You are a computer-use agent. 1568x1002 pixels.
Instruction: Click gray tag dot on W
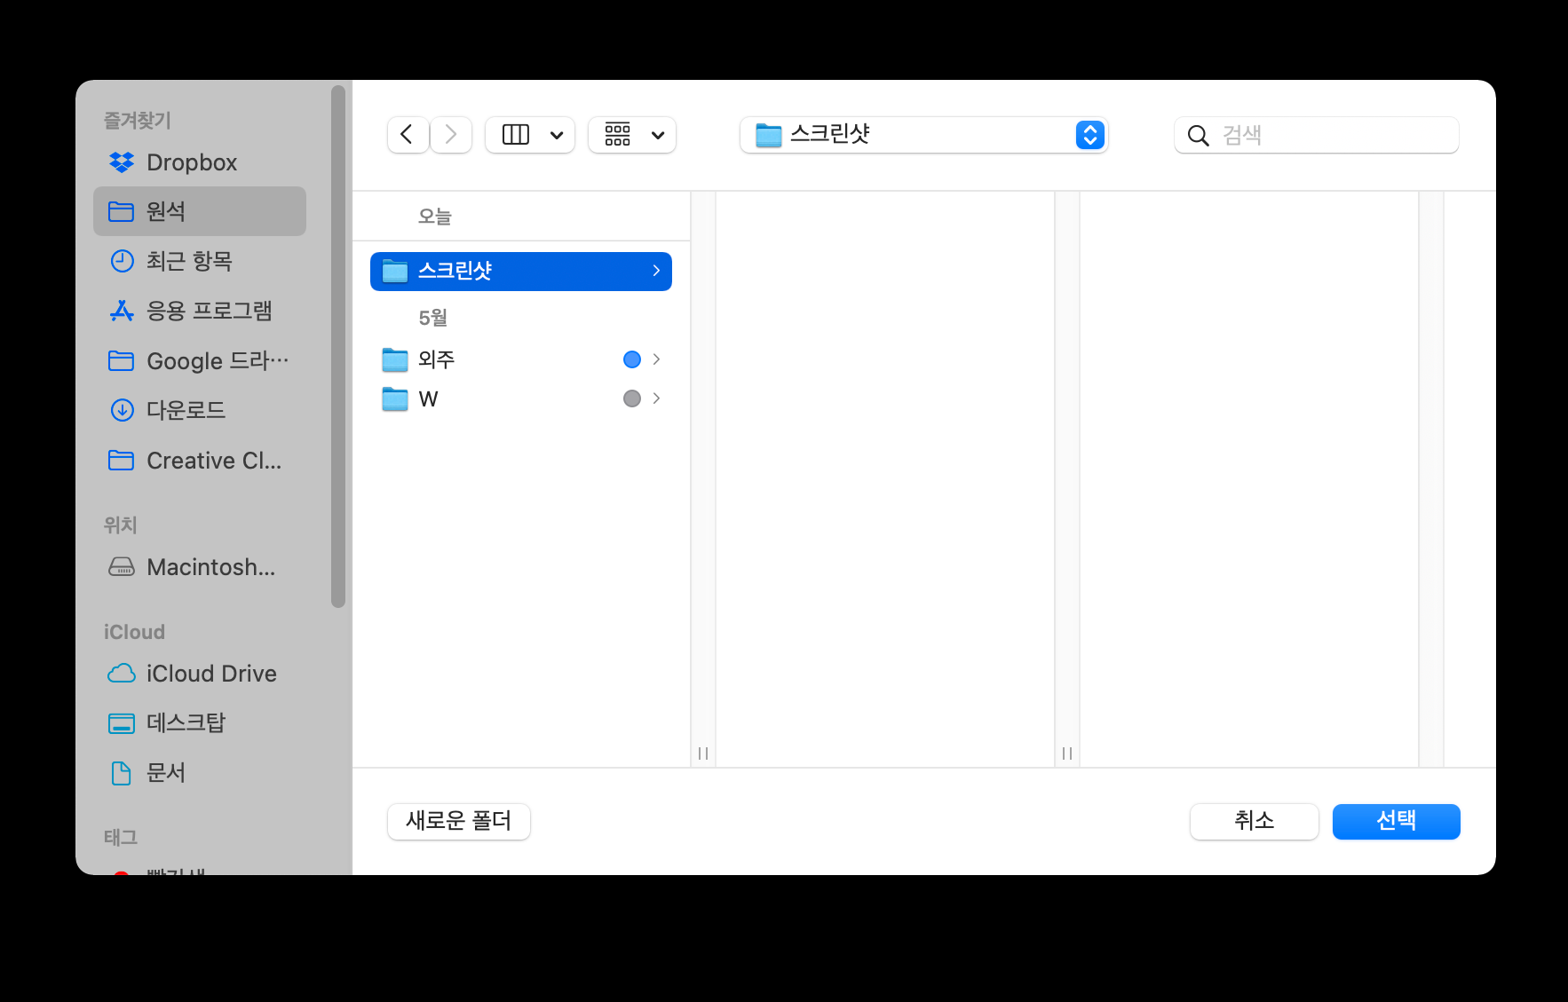pyautogui.click(x=632, y=398)
